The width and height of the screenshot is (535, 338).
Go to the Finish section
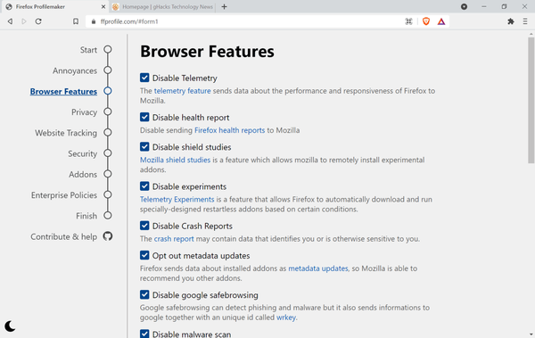click(x=86, y=216)
